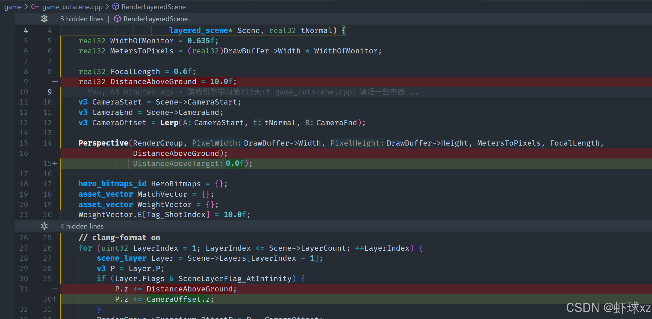Click original line number 21 in gutter

(24, 214)
